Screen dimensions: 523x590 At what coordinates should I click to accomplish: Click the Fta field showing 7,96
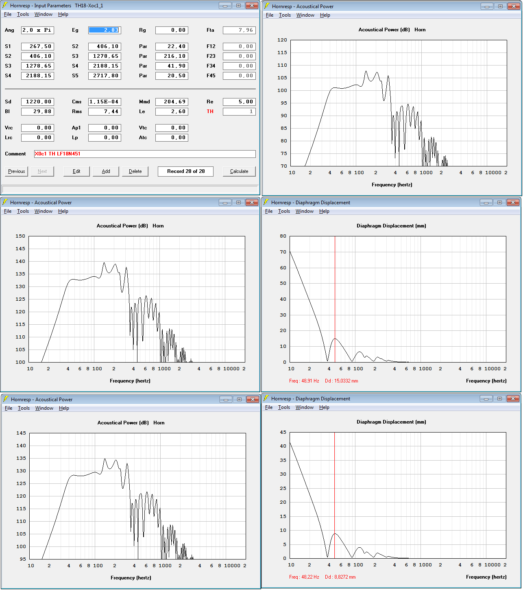tap(239, 30)
